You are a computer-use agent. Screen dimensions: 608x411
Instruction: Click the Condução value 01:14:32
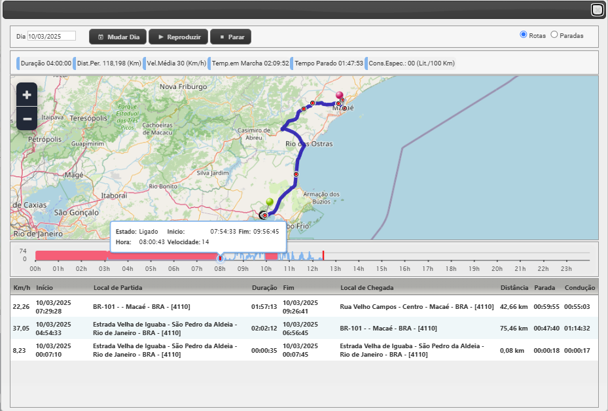[x=577, y=329]
